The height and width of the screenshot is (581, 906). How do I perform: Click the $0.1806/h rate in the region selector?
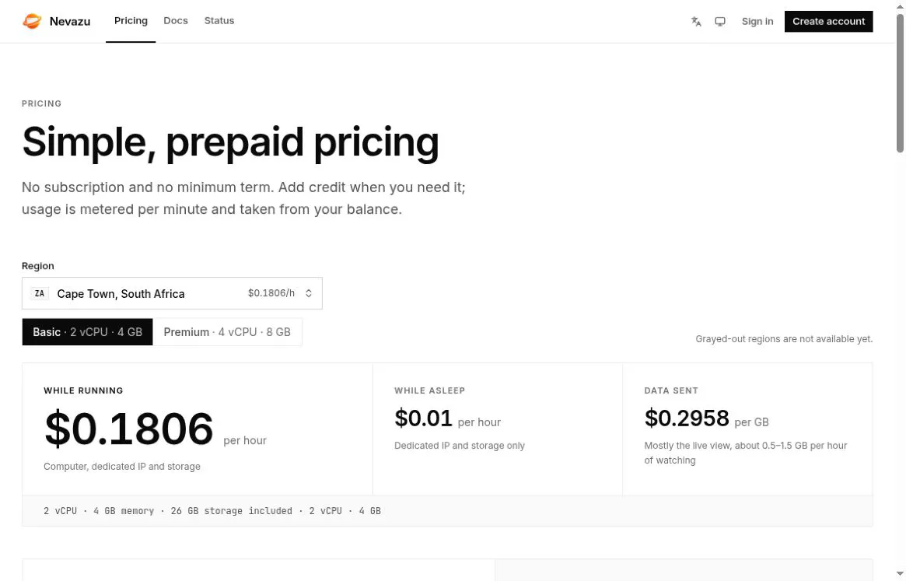tap(271, 293)
